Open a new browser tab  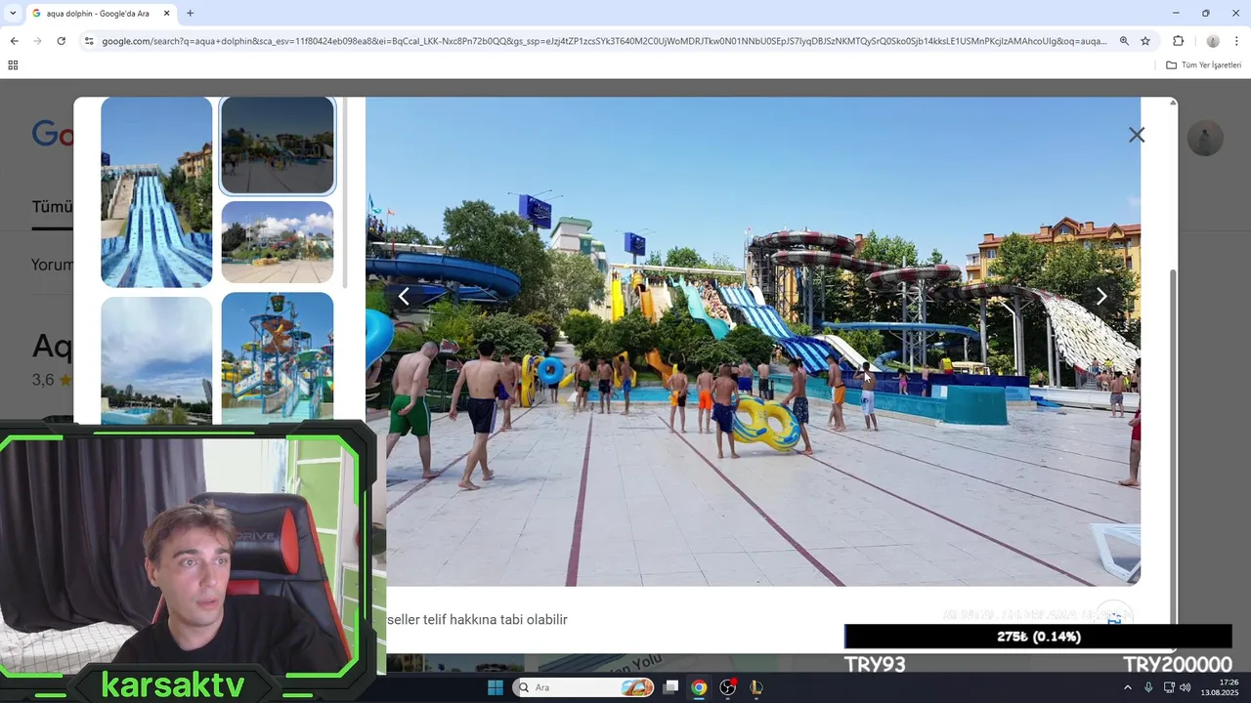click(190, 14)
